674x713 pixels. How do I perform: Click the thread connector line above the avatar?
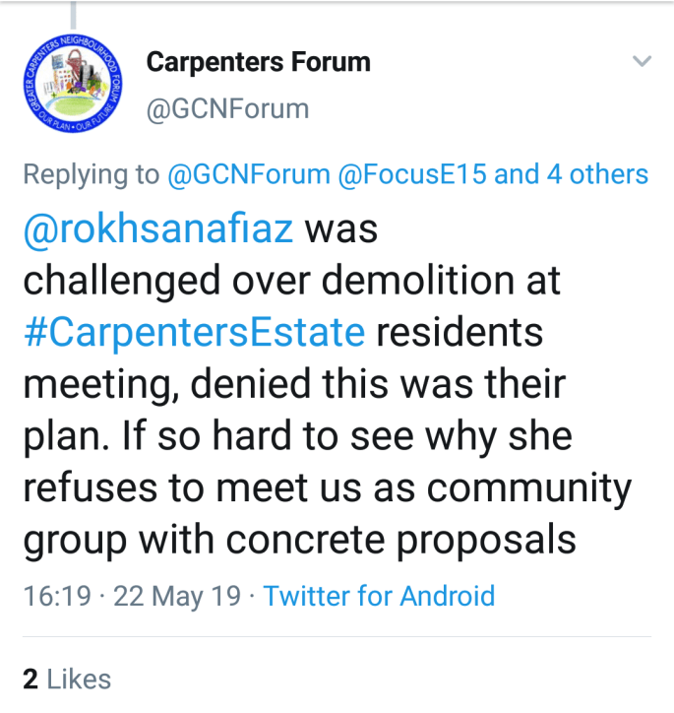(72, 14)
